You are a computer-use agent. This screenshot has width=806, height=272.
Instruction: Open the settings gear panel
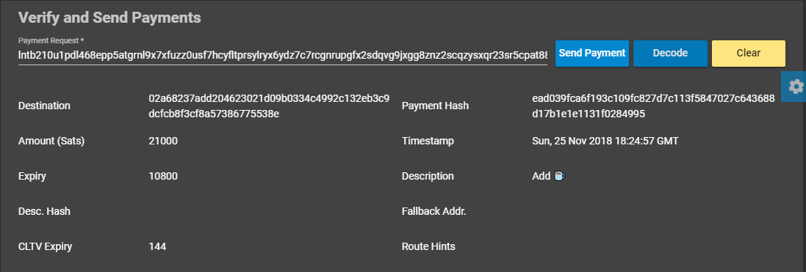[795, 87]
